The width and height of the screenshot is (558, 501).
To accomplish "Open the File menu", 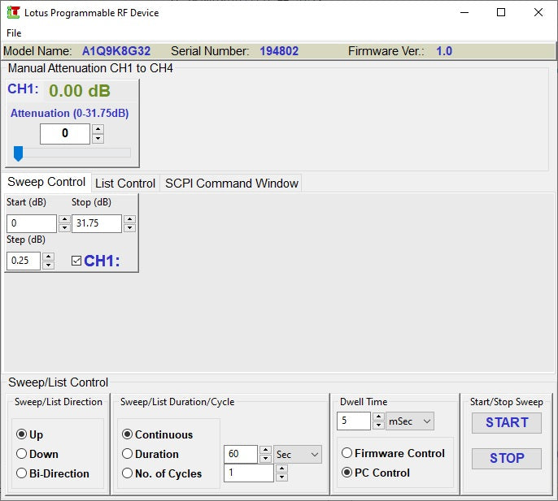I will (x=14, y=33).
